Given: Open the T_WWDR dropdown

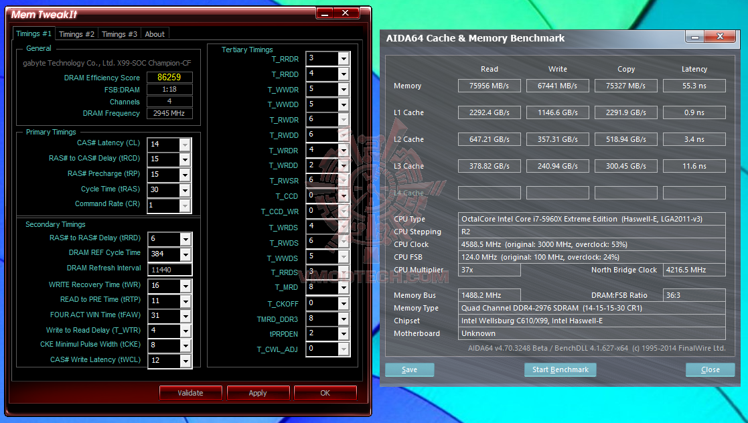Looking at the screenshot, I should (344, 89).
